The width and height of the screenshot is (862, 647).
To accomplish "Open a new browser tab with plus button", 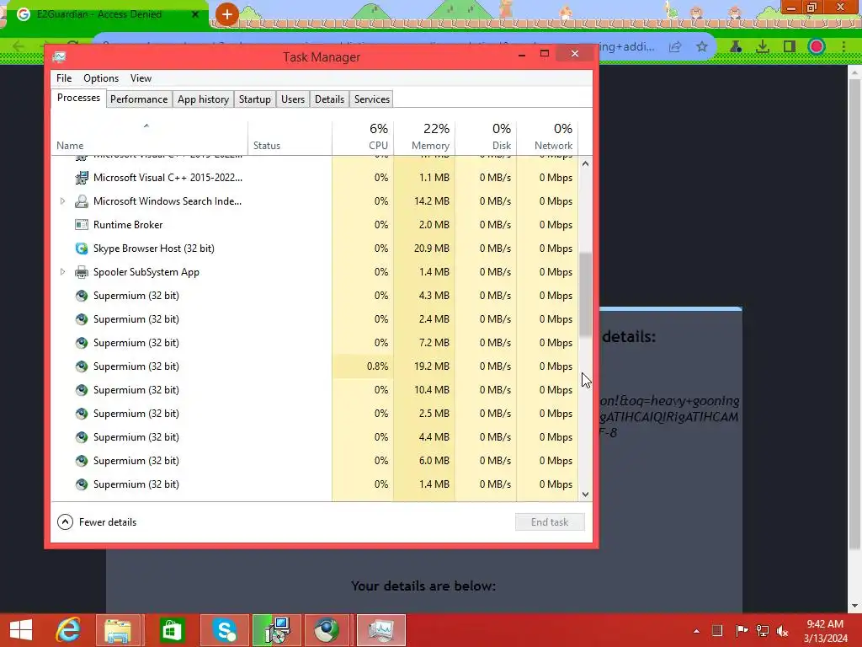I will pyautogui.click(x=227, y=14).
